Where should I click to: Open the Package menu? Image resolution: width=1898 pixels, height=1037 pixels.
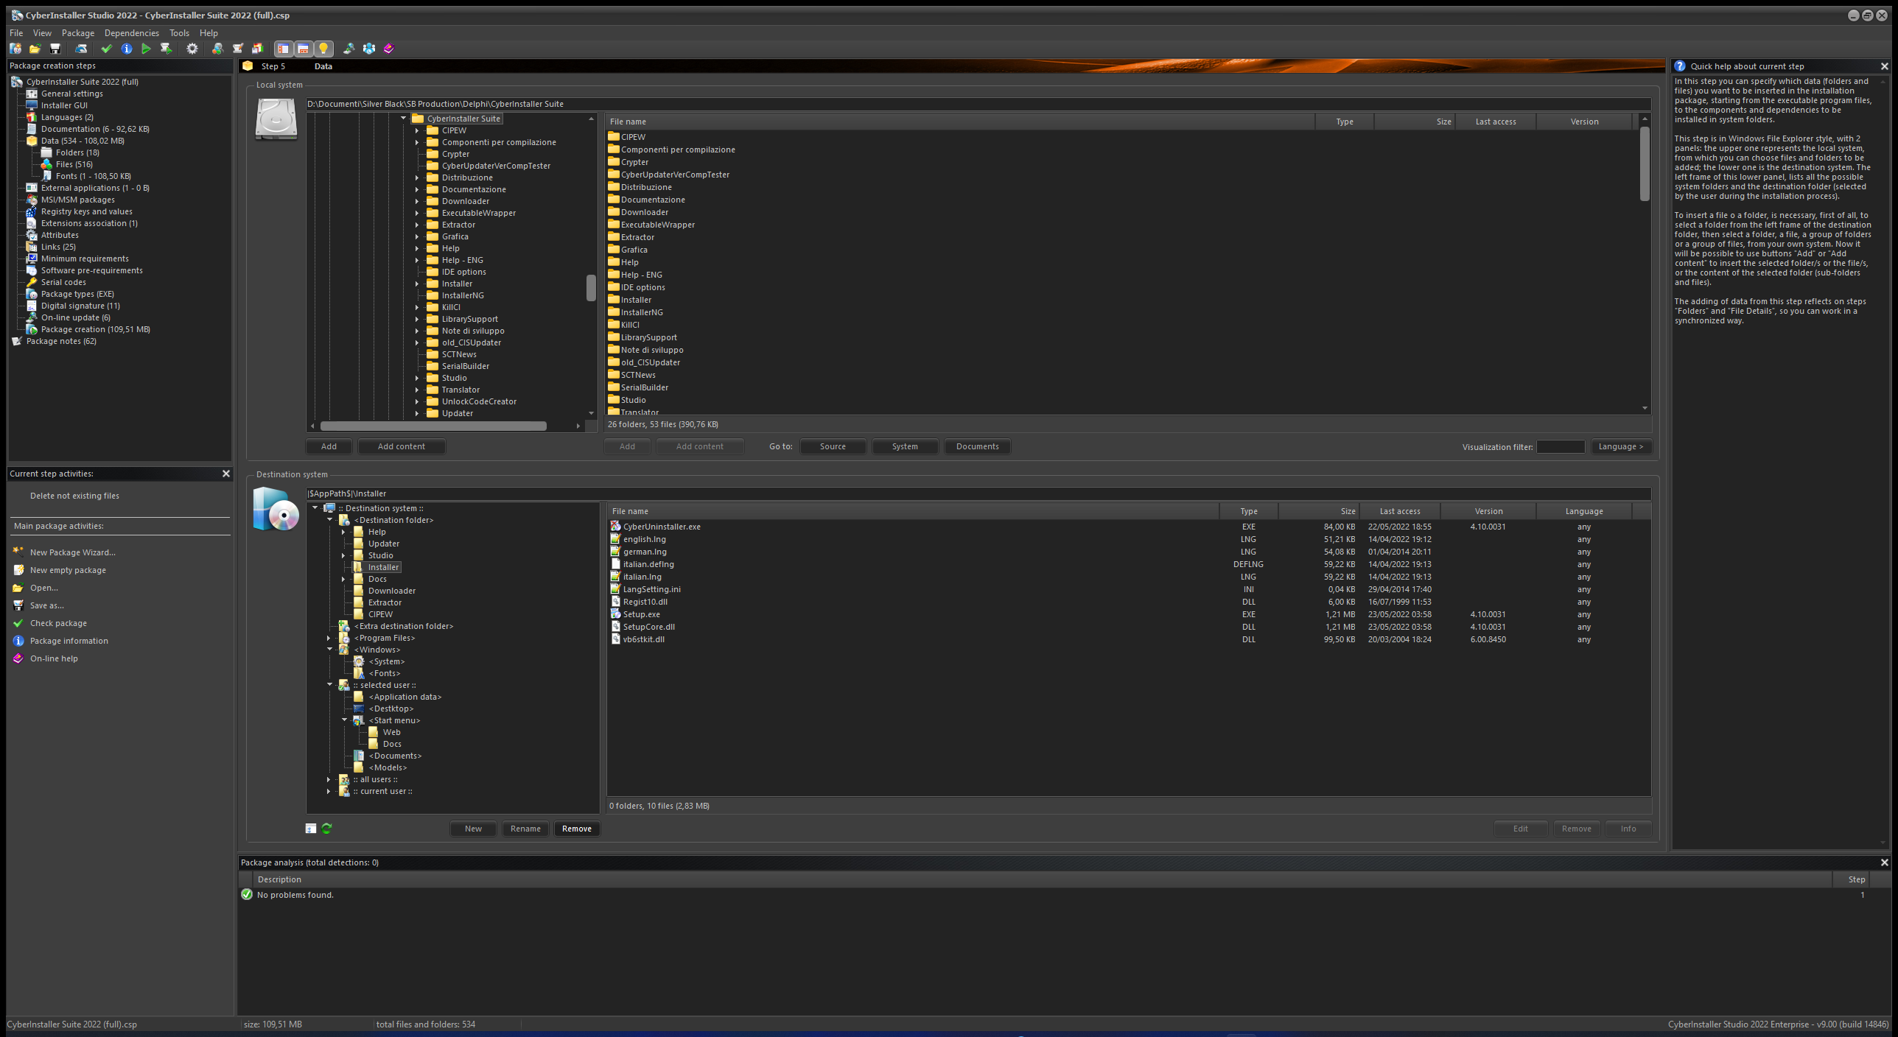click(78, 33)
